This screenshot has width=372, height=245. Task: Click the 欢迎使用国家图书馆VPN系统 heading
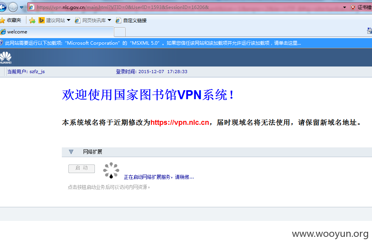[x=148, y=95]
